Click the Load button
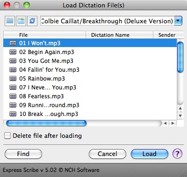The height and width of the screenshot is (177, 187). (x=150, y=154)
